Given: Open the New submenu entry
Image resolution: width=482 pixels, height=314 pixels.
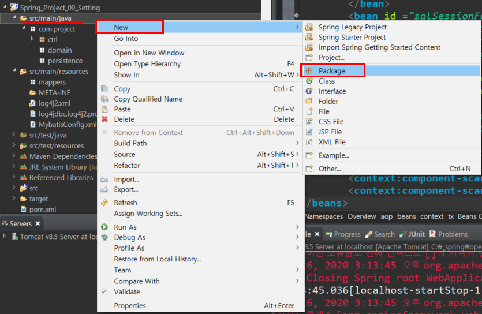Looking at the screenshot, I should (x=200, y=27).
